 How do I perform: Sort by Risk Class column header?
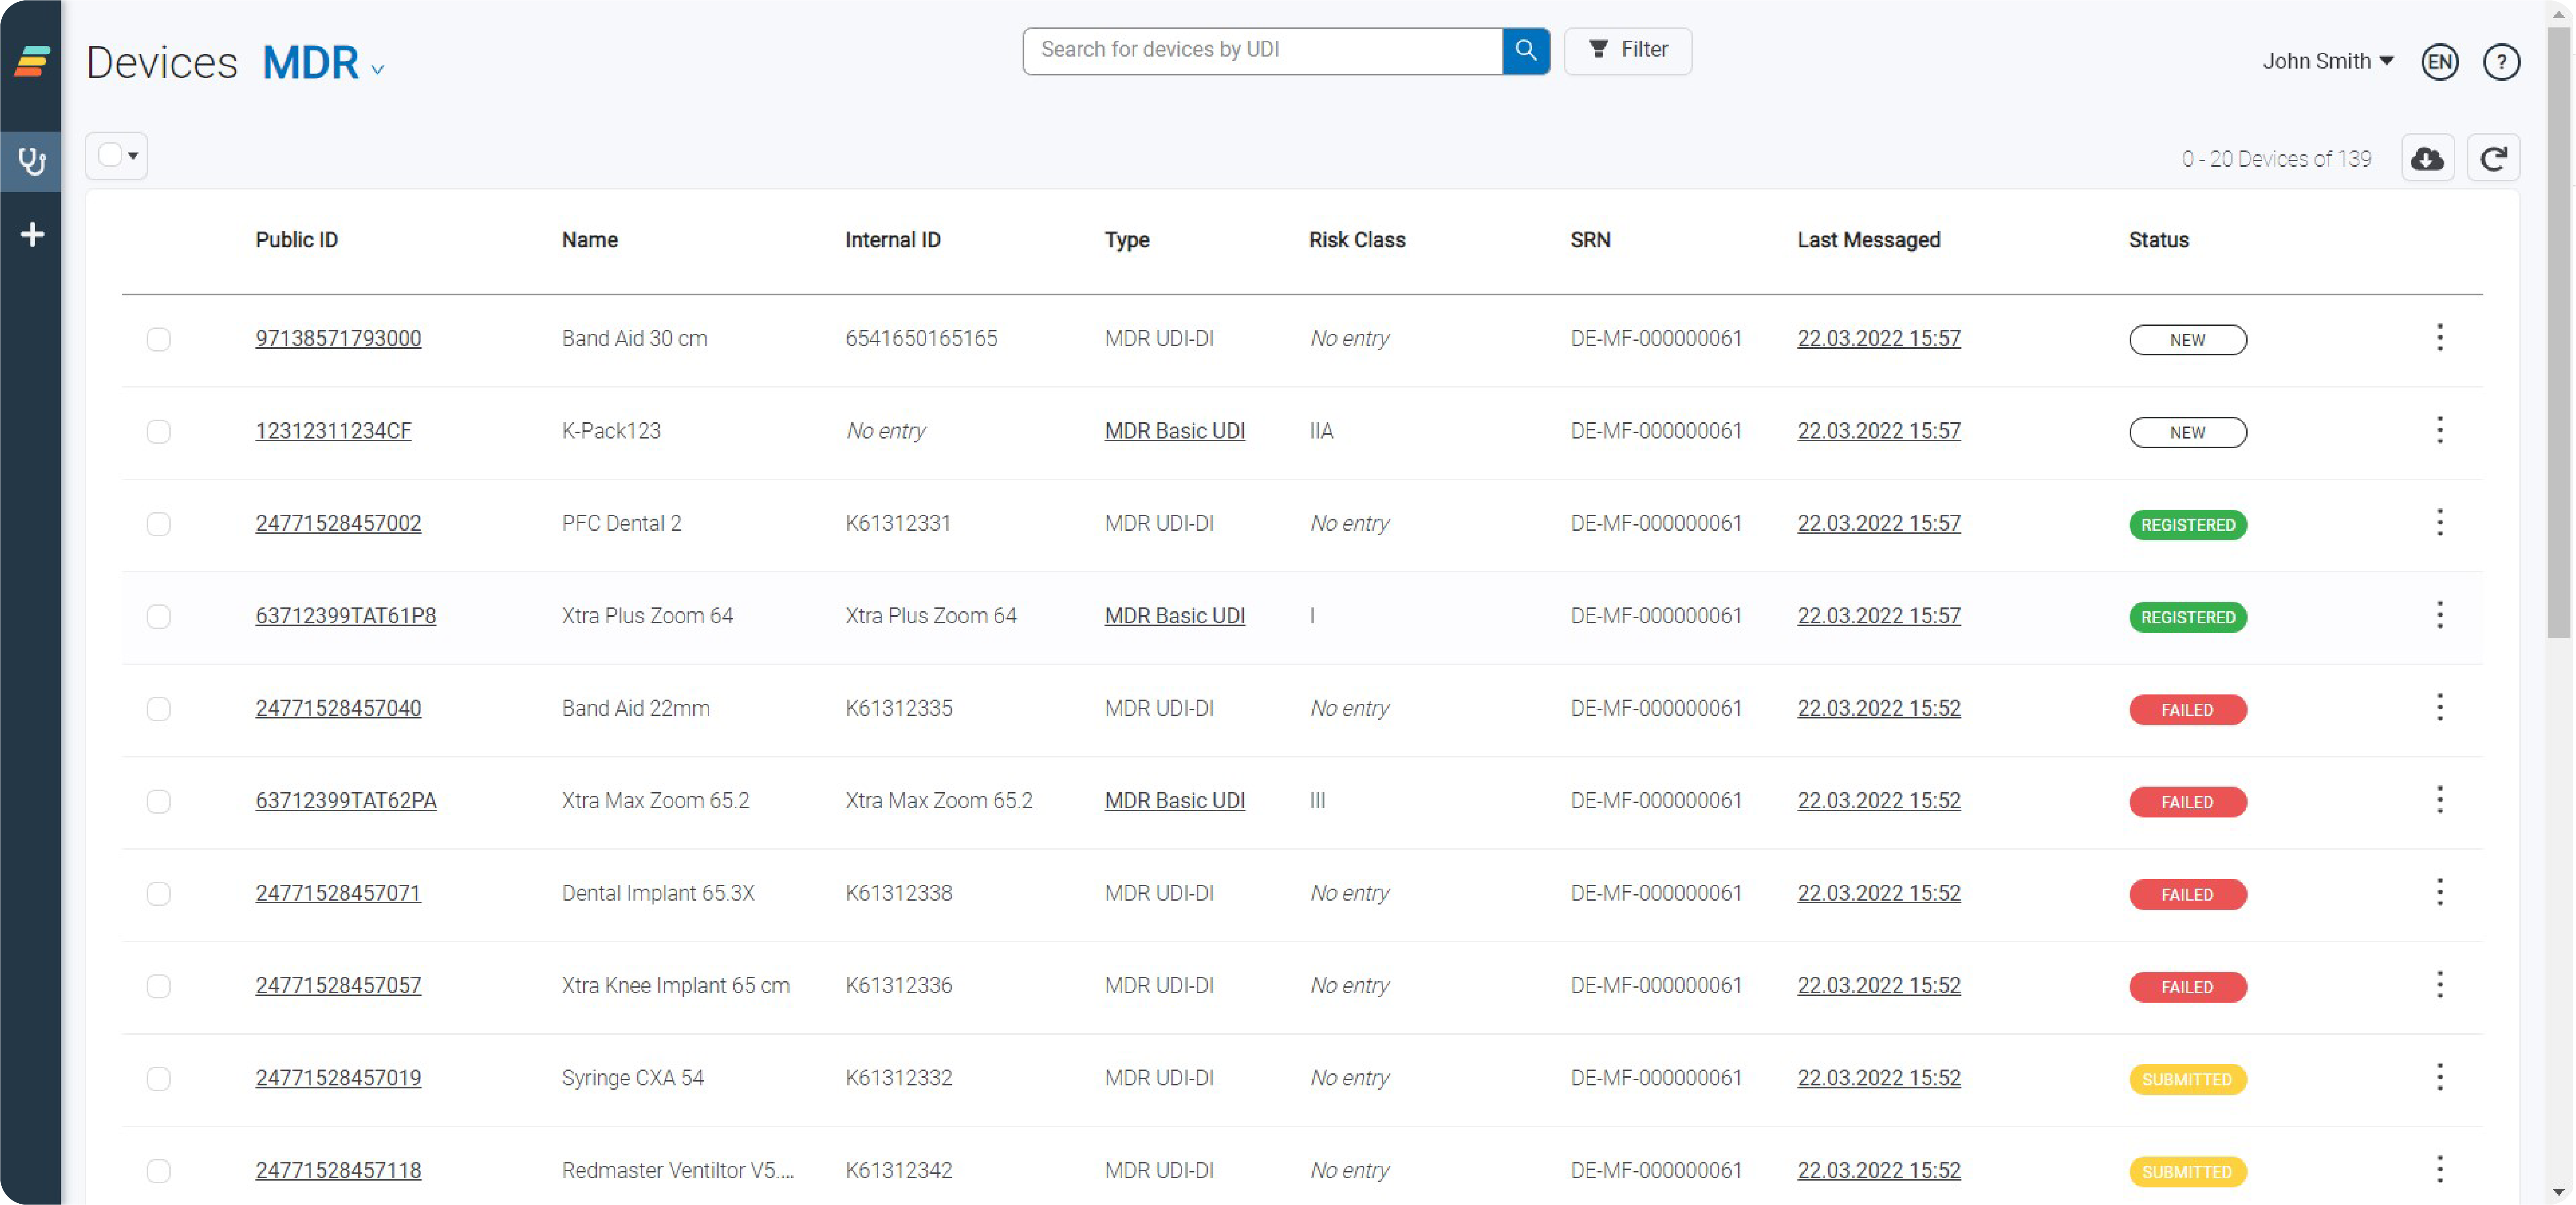[x=1356, y=240]
